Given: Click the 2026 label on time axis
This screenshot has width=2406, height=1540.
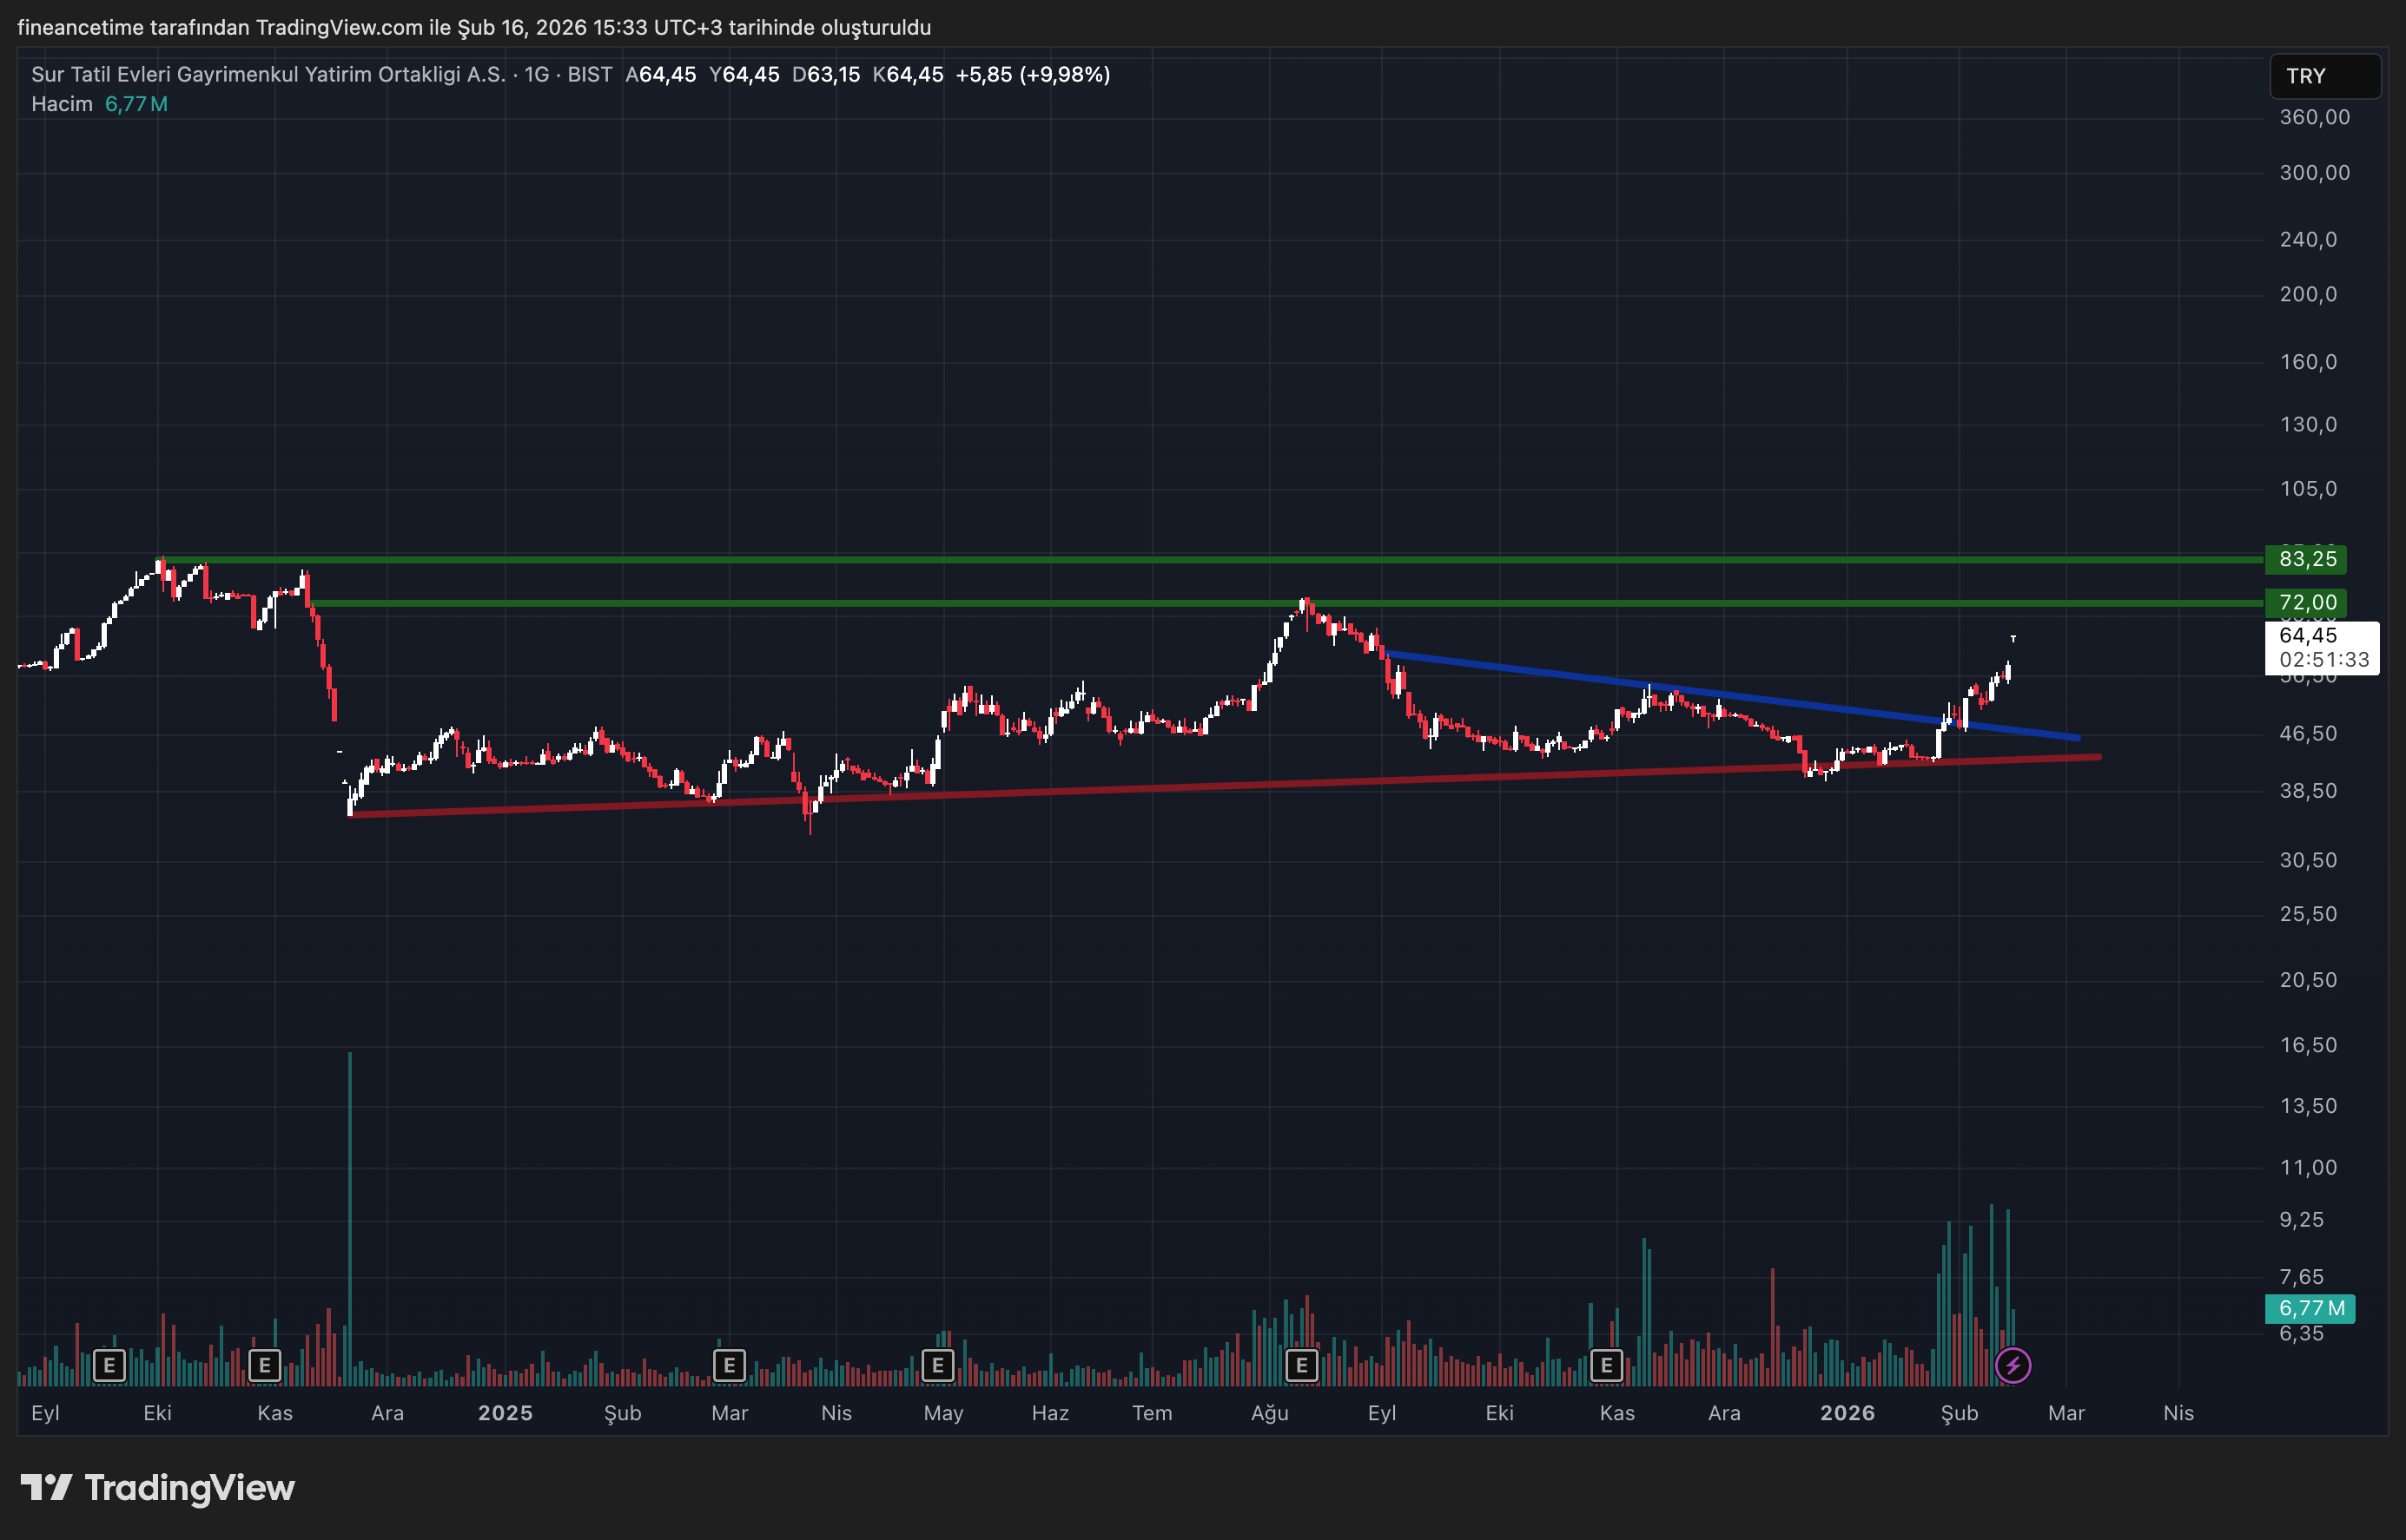Looking at the screenshot, I should (1847, 1413).
